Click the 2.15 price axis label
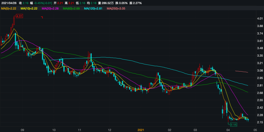 (x=260, y=122)
